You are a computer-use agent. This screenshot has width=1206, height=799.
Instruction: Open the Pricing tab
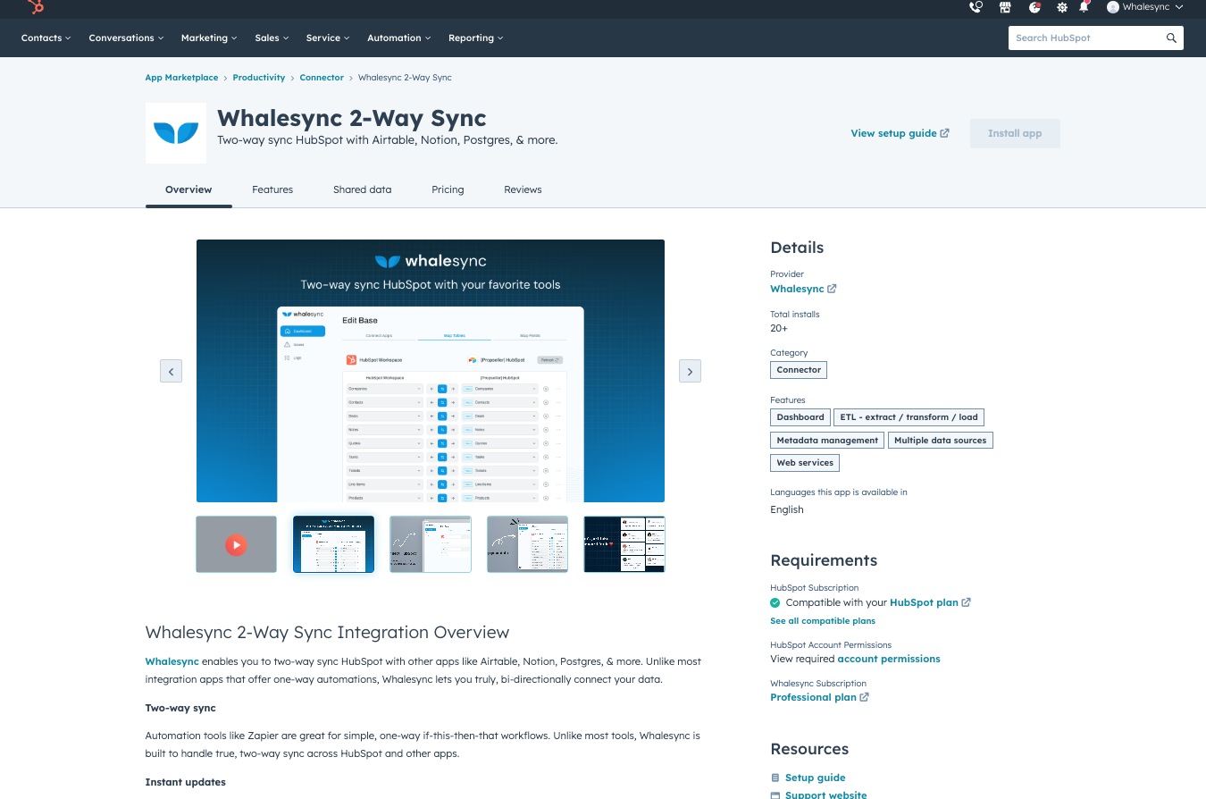(448, 189)
